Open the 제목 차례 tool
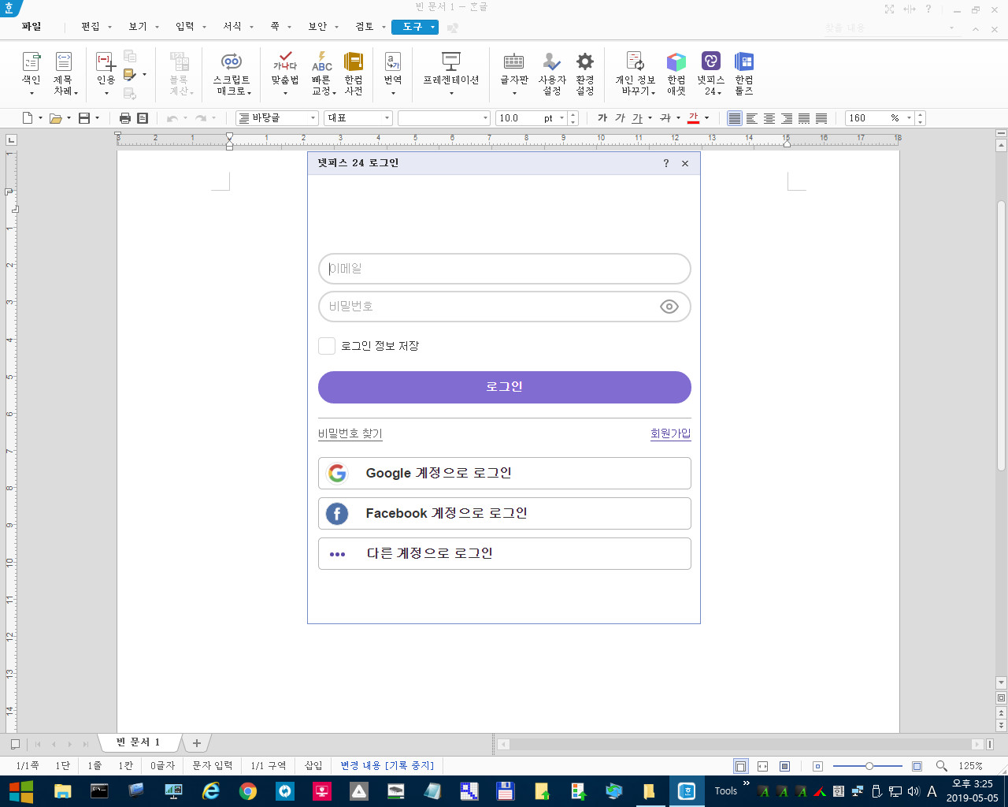The width and height of the screenshot is (1008, 807). 64,73
